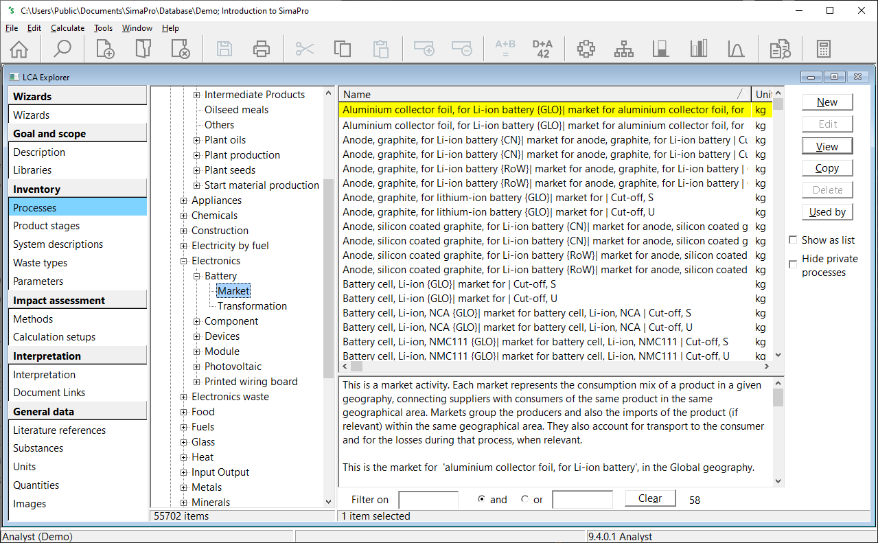Select the 'and' filter radio button

(x=482, y=499)
